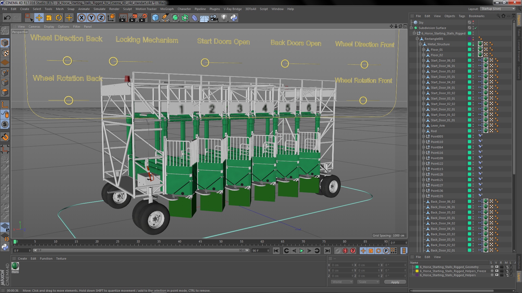Switch the coordinate system icon
Screen dimensions: 522x293
pyautogui.click(x=111, y=18)
